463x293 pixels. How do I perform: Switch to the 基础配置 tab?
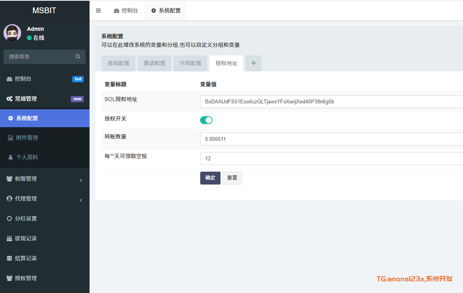pyautogui.click(x=118, y=63)
